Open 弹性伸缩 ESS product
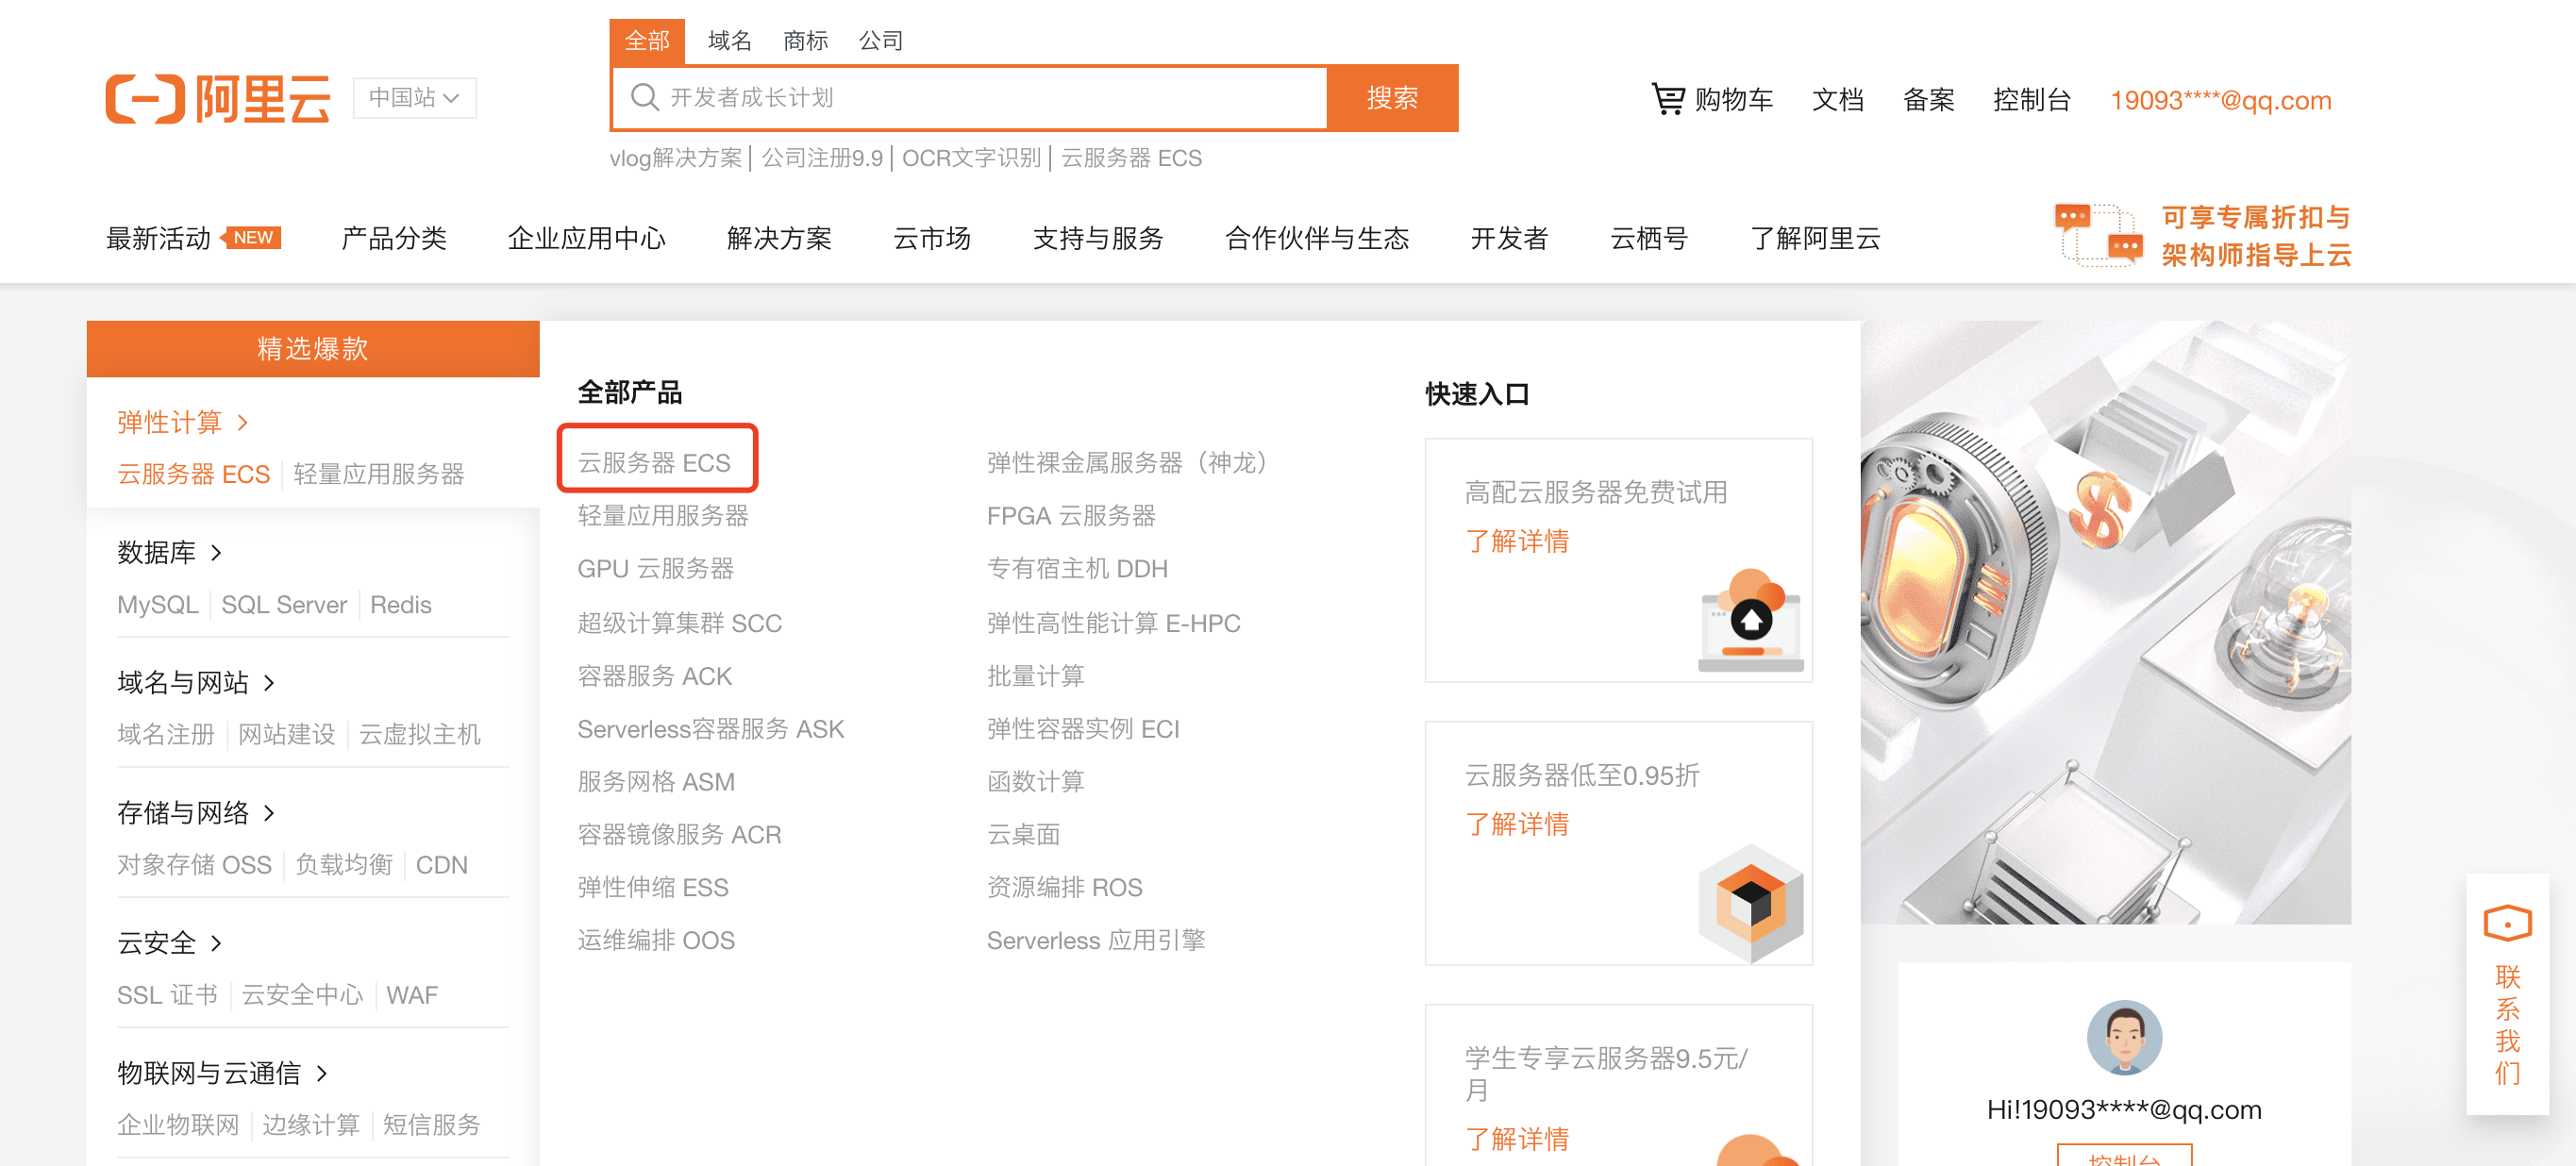Screen dimensions: 2576x1166 point(653,887)
